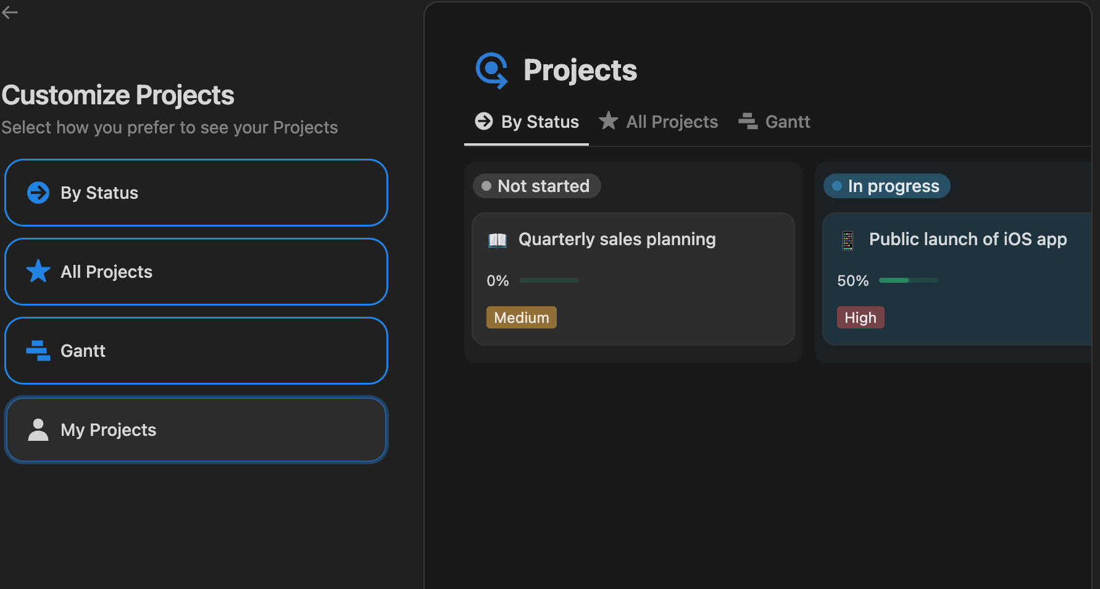Enable the My Projects view option
Screen dimensions: 1100x589
(196, 430)
